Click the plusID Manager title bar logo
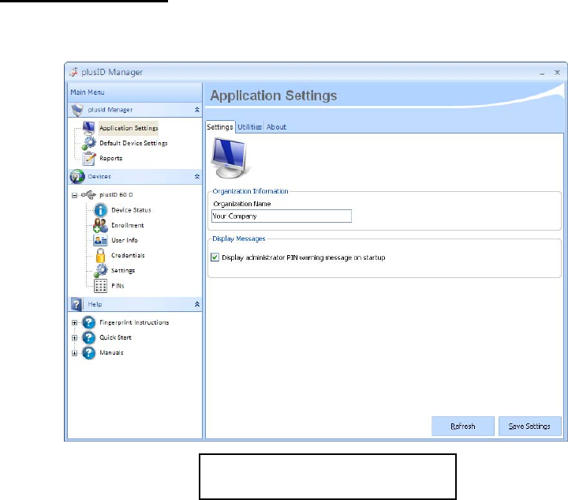 pyautogui.click(x=74, y=72)
